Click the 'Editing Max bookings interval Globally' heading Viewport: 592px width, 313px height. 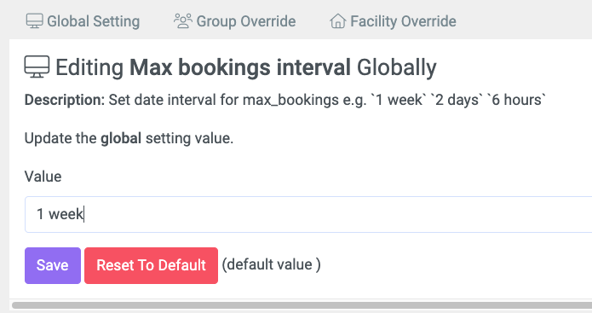(x=246, y=67)
